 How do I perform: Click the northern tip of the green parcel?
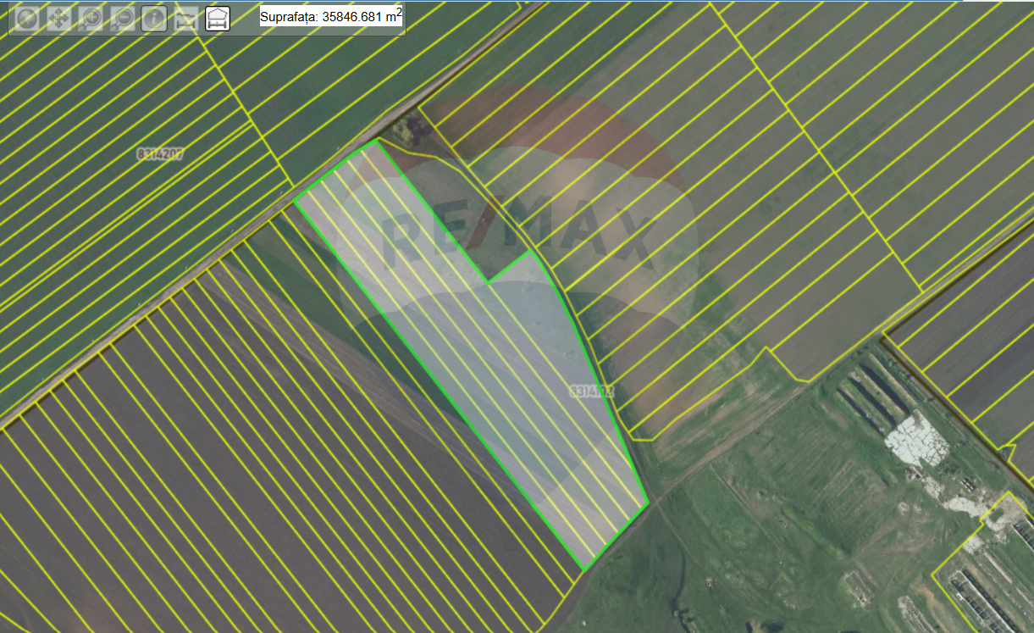tap(373, 142)
